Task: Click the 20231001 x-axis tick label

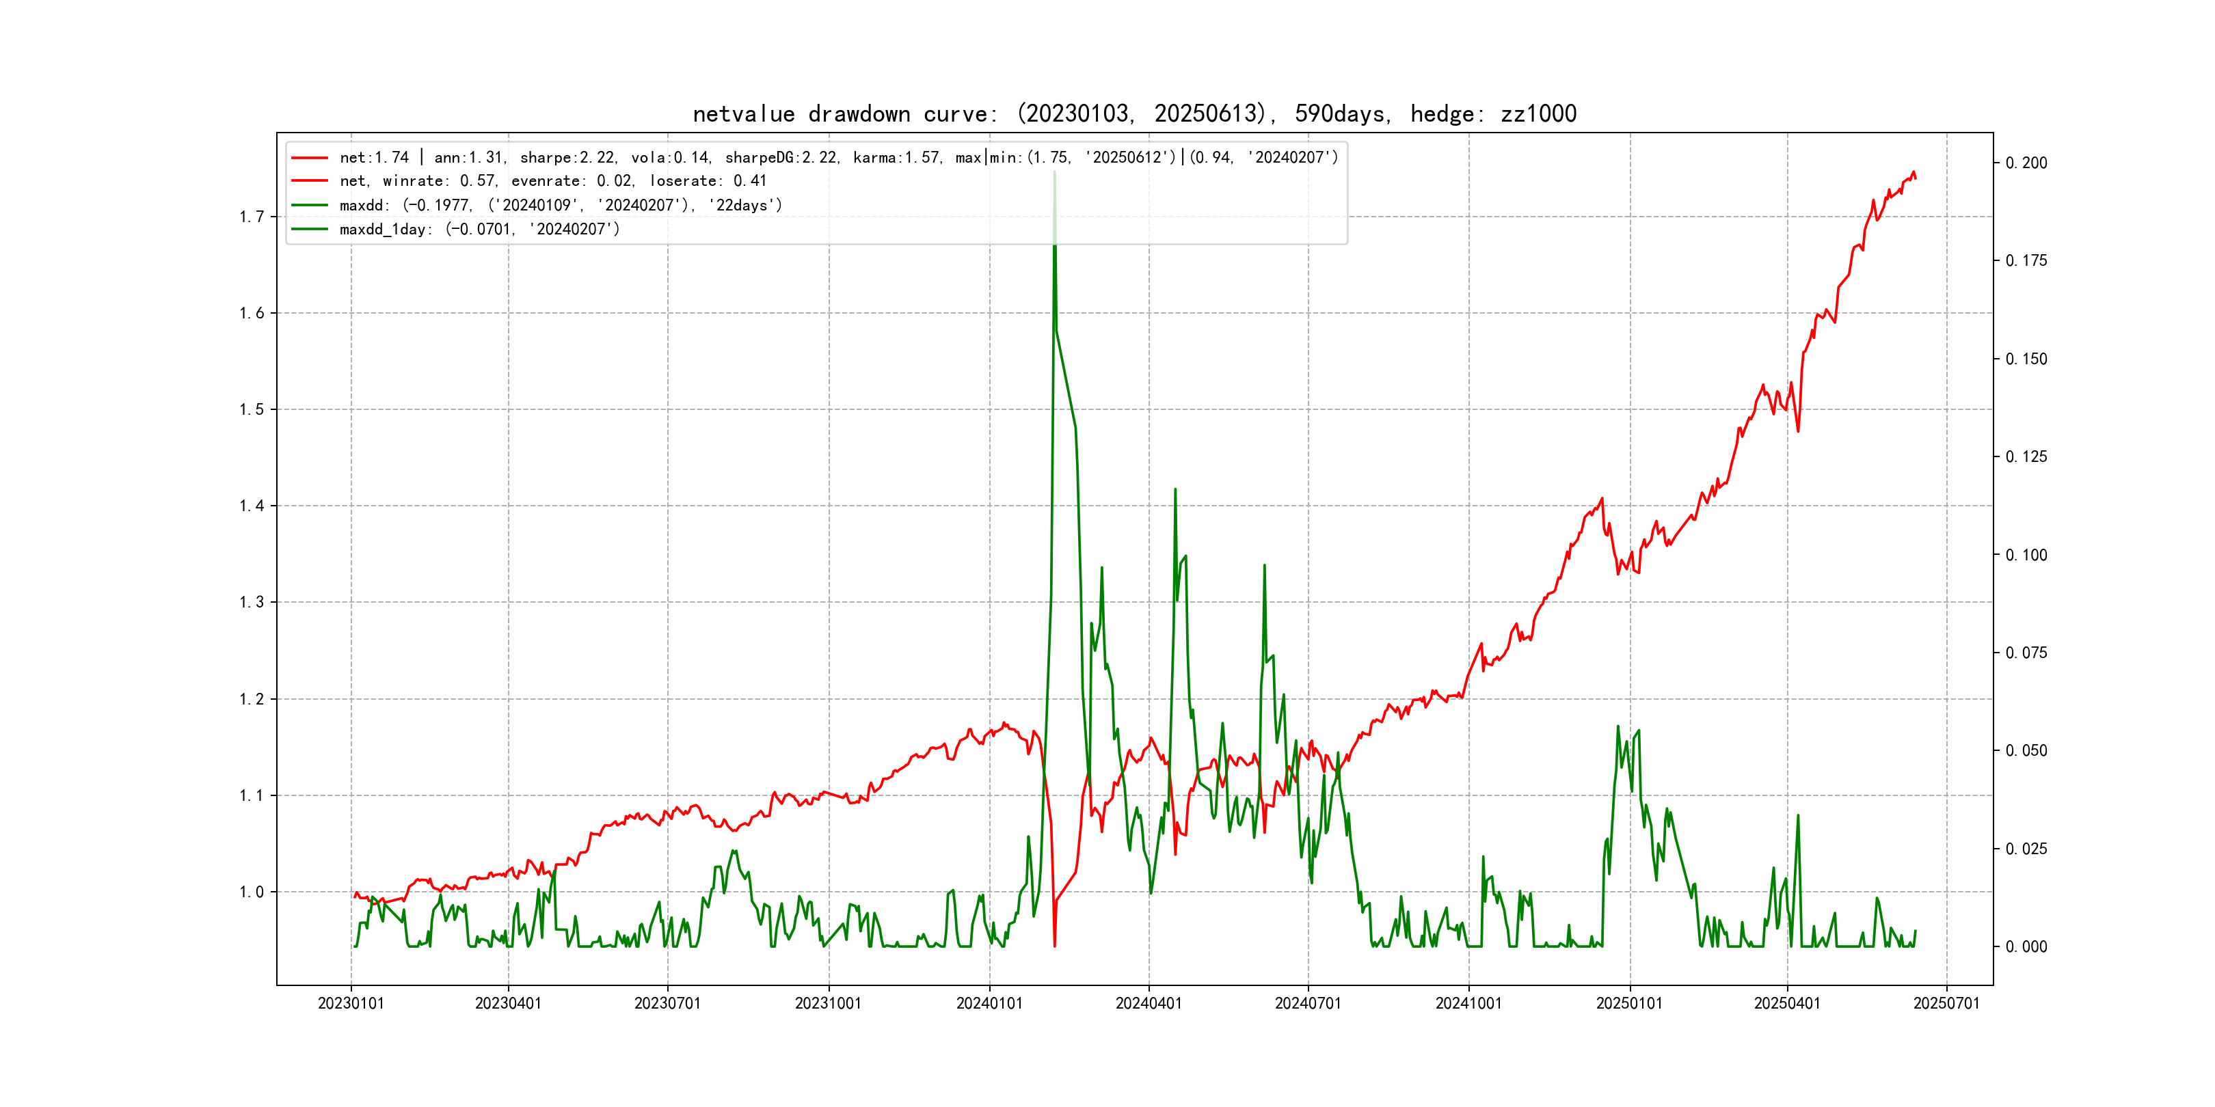Action: coord(828,1003)
